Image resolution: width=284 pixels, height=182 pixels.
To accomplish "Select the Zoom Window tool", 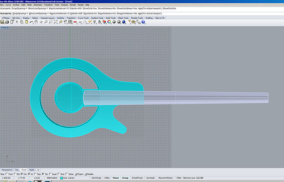I will pyautogui.click(x=51, y=22).
